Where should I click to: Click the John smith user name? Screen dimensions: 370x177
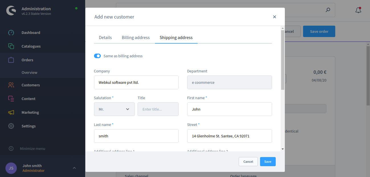click(32, 166)
